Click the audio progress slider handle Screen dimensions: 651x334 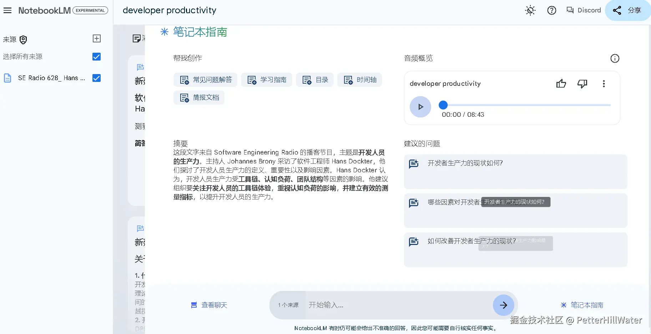pos(443,105)
